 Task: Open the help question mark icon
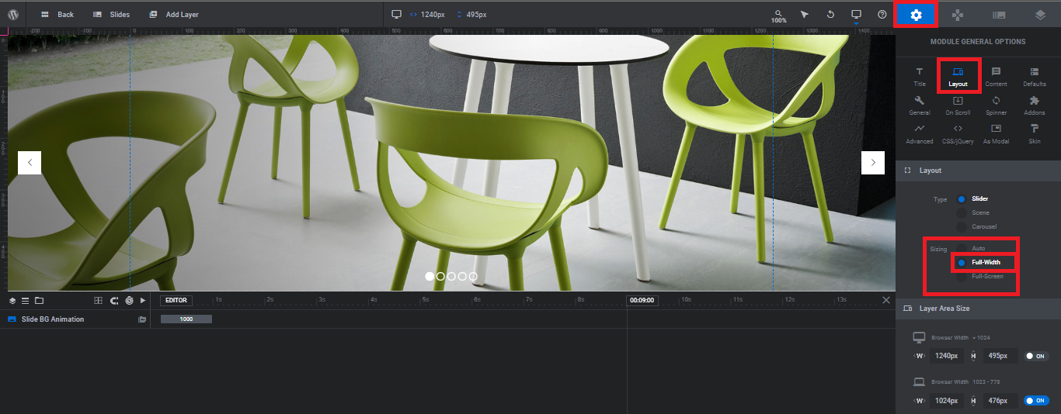click(x=882, y=14)
